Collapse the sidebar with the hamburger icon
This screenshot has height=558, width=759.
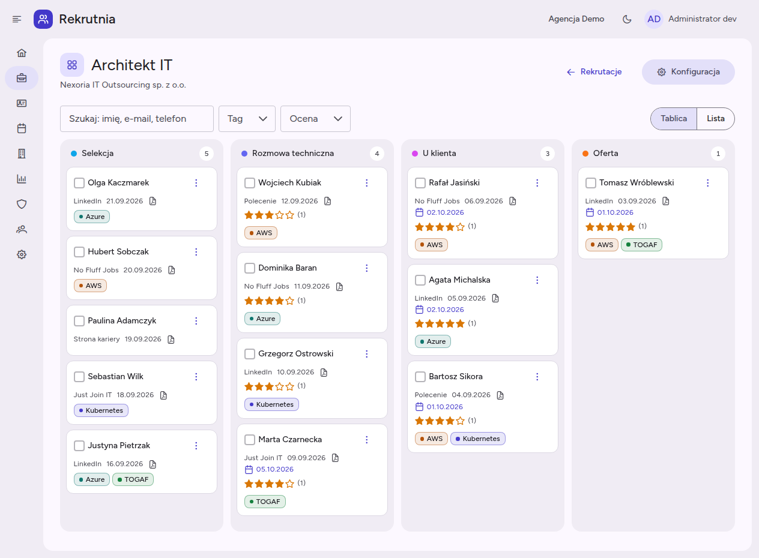tap(17, 19)
